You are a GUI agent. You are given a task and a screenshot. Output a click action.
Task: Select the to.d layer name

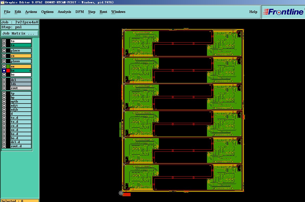click(21, 118)
